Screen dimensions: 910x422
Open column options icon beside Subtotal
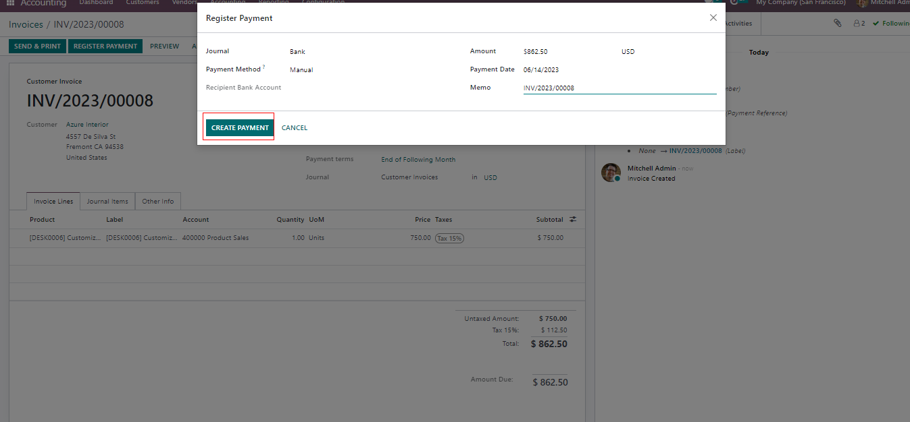(573, 220)
